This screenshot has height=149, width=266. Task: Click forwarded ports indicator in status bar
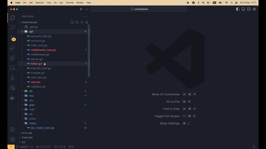71,147
